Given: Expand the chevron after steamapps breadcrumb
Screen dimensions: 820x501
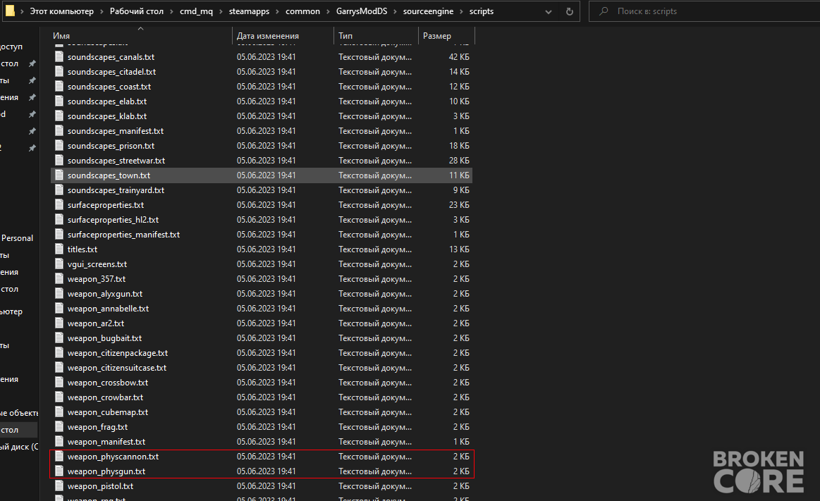Looking at the screenshot, I should coord(278,11).
